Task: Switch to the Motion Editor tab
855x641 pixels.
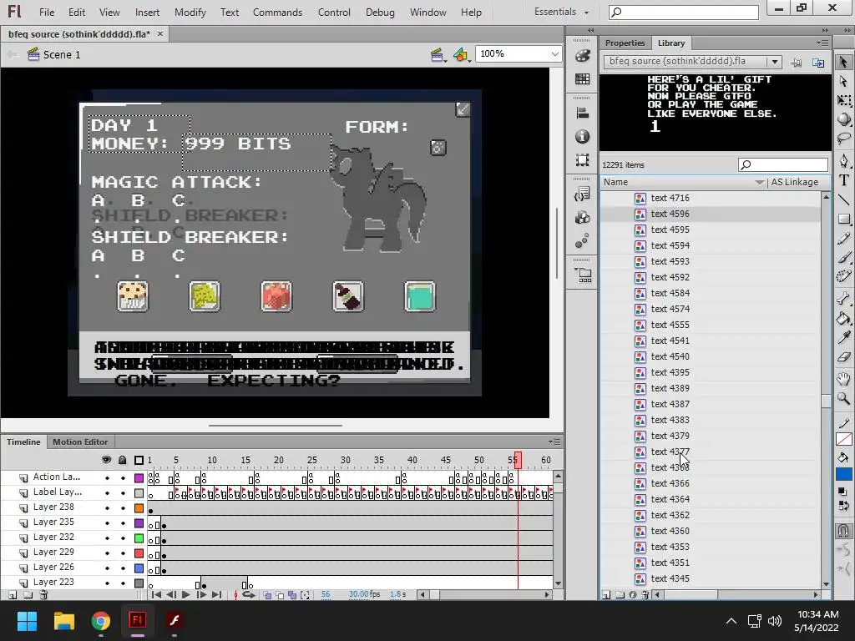Action: point(80,442)
